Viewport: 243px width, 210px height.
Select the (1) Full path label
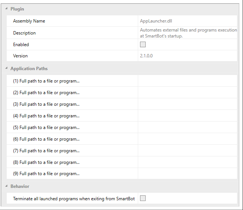pyautogui.click(x=46, y=81)
